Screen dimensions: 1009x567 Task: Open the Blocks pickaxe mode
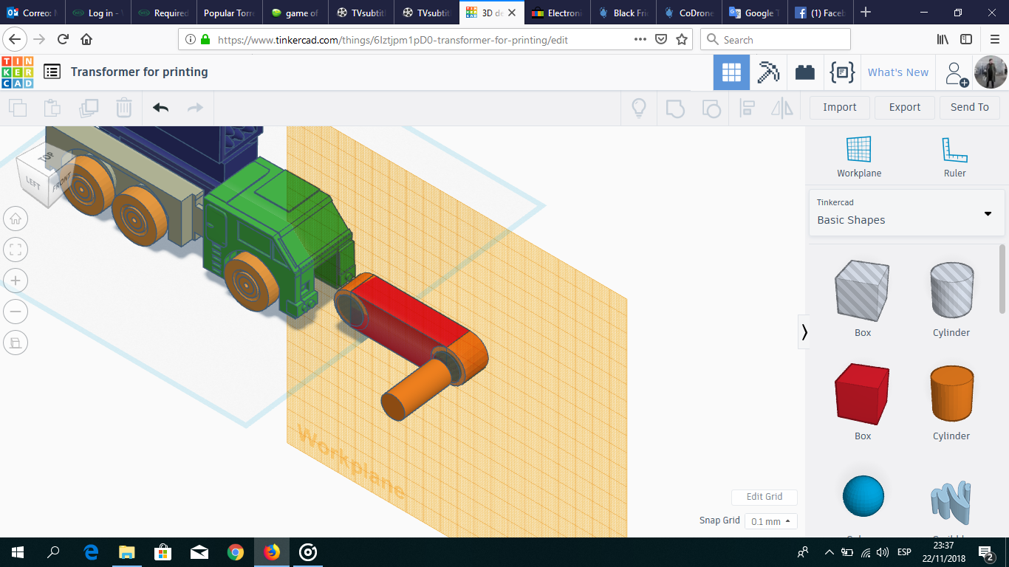pos(768,72)
